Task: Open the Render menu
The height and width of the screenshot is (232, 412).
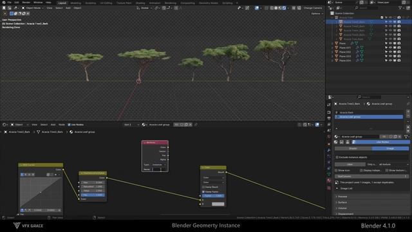Action: 26,3
